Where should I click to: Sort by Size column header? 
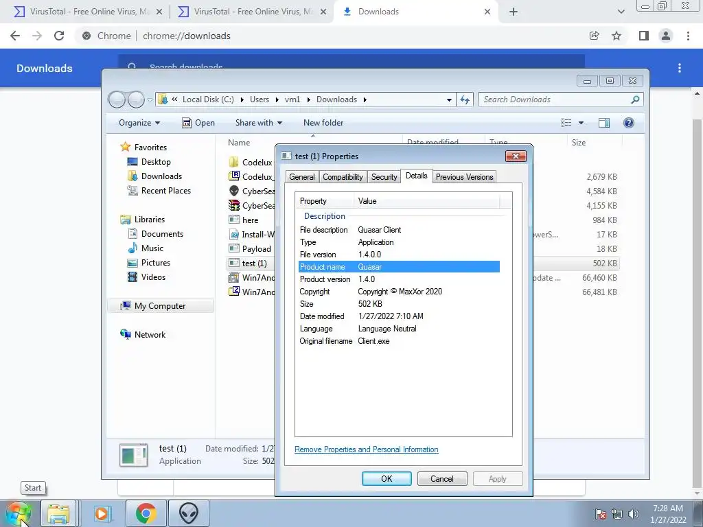click(x=578, y=143)
